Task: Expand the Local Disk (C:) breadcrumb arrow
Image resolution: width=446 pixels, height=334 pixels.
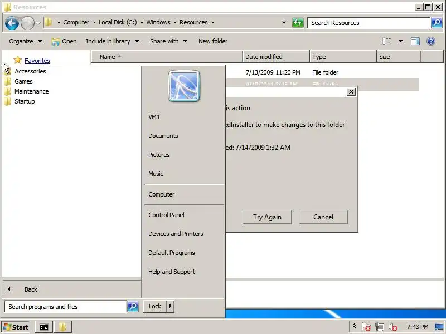Action: tap(142, 22)
